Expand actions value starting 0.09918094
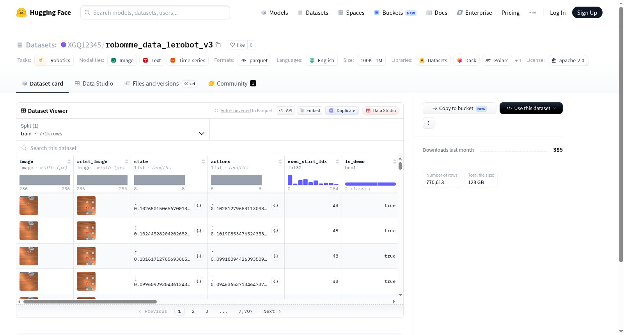This screenshot has height=335, width=624. tap(276, 256)
